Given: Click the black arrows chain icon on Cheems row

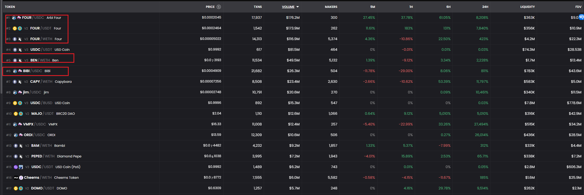Looking at the screenshot, I should 16,178.
